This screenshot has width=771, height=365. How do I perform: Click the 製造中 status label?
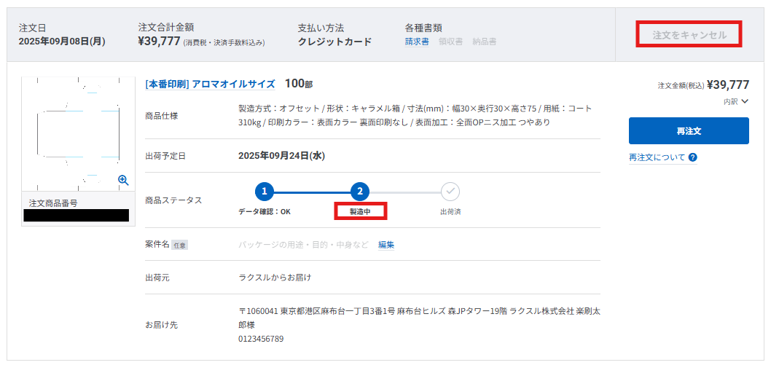click(360, 212)
